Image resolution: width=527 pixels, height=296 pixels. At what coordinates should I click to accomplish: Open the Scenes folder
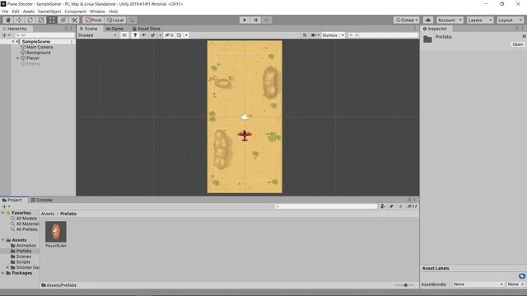pyautogui.click(x=24, y=257)
